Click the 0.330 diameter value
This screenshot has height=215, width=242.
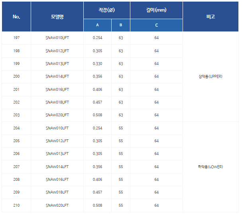tap(97, 64)
